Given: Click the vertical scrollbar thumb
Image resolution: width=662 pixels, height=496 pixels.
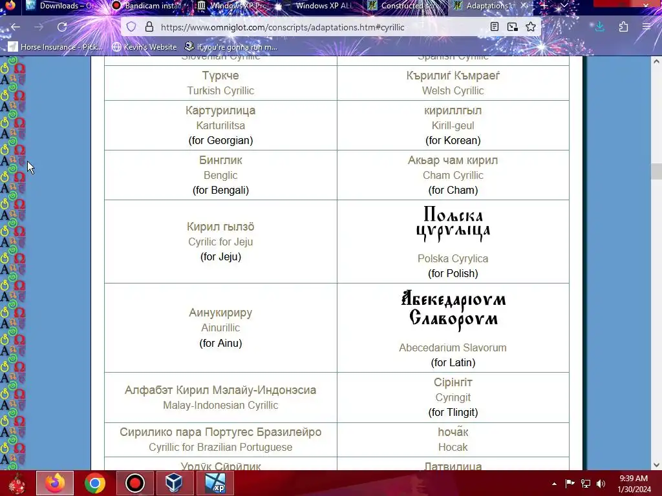Looking at the screenshot, I should coord(657,171).
